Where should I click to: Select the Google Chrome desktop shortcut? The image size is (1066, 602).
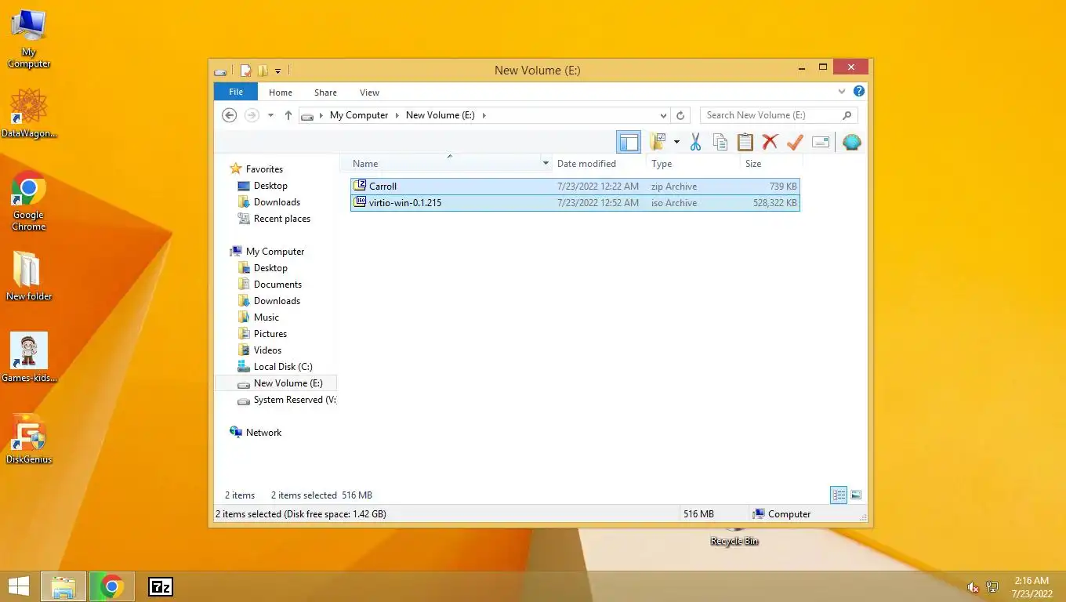click(x=29, y=201)
